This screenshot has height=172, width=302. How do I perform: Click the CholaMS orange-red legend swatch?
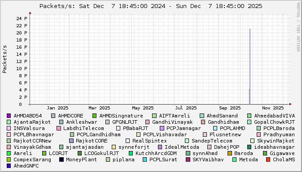pos(268,159)
